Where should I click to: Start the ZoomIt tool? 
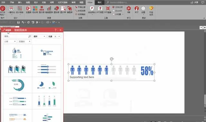pyautogui.click(x=117, y=11)
